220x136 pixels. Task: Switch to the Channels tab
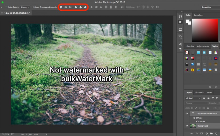pyautogui.click(x=199, y=93)
